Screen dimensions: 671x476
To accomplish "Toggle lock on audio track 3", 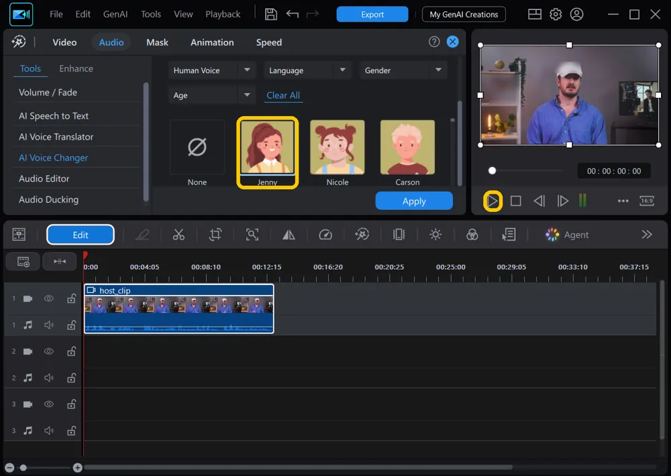I will pyautogui.click(x=72, y=430).
